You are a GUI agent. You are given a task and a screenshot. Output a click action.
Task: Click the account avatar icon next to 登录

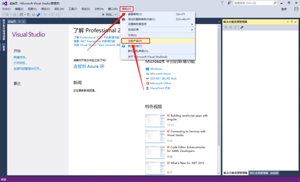tap(296, 9)
